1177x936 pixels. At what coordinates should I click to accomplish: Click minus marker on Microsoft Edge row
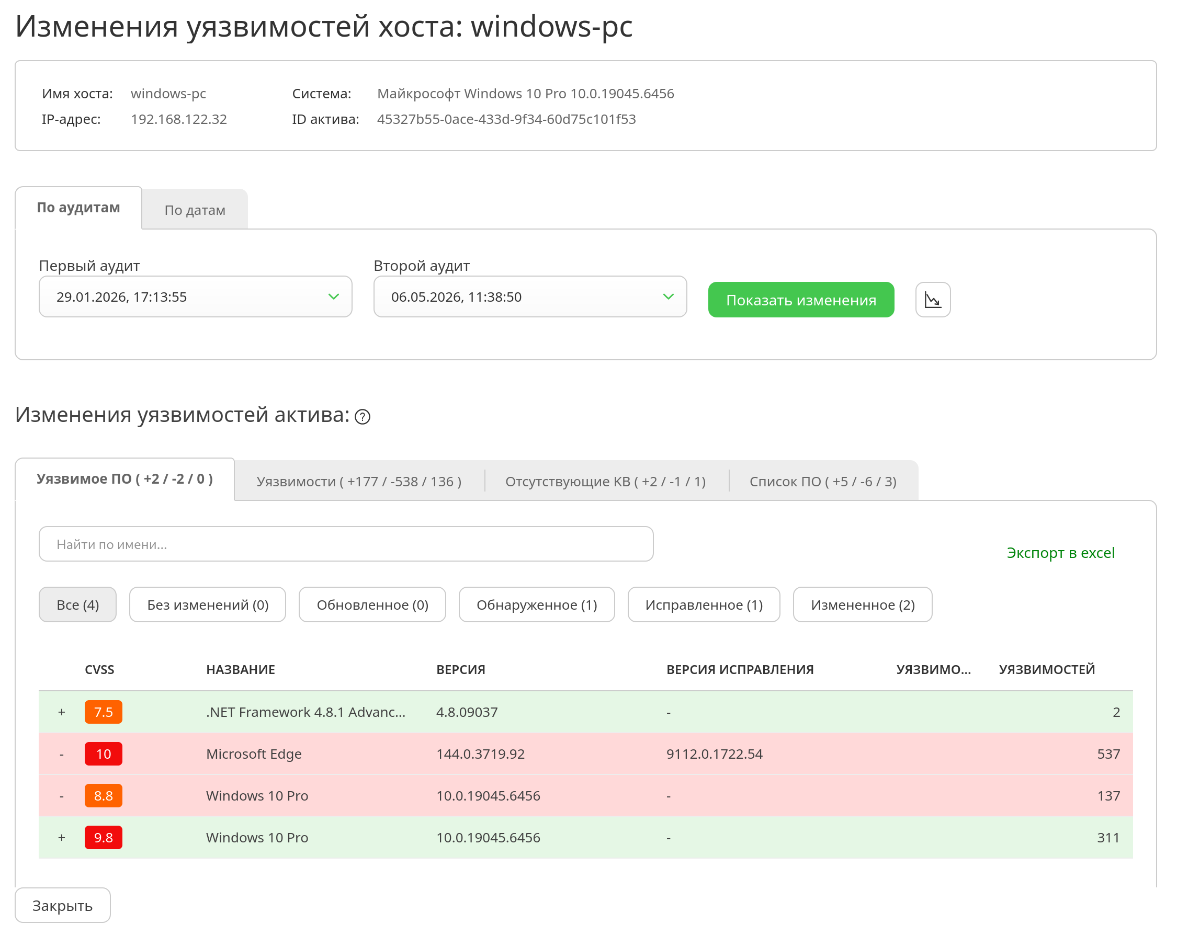tap(62, 754)
